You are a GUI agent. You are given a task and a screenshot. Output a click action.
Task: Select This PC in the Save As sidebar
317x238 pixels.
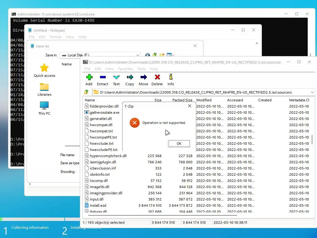pyautogui.click(x=44, y=108)
